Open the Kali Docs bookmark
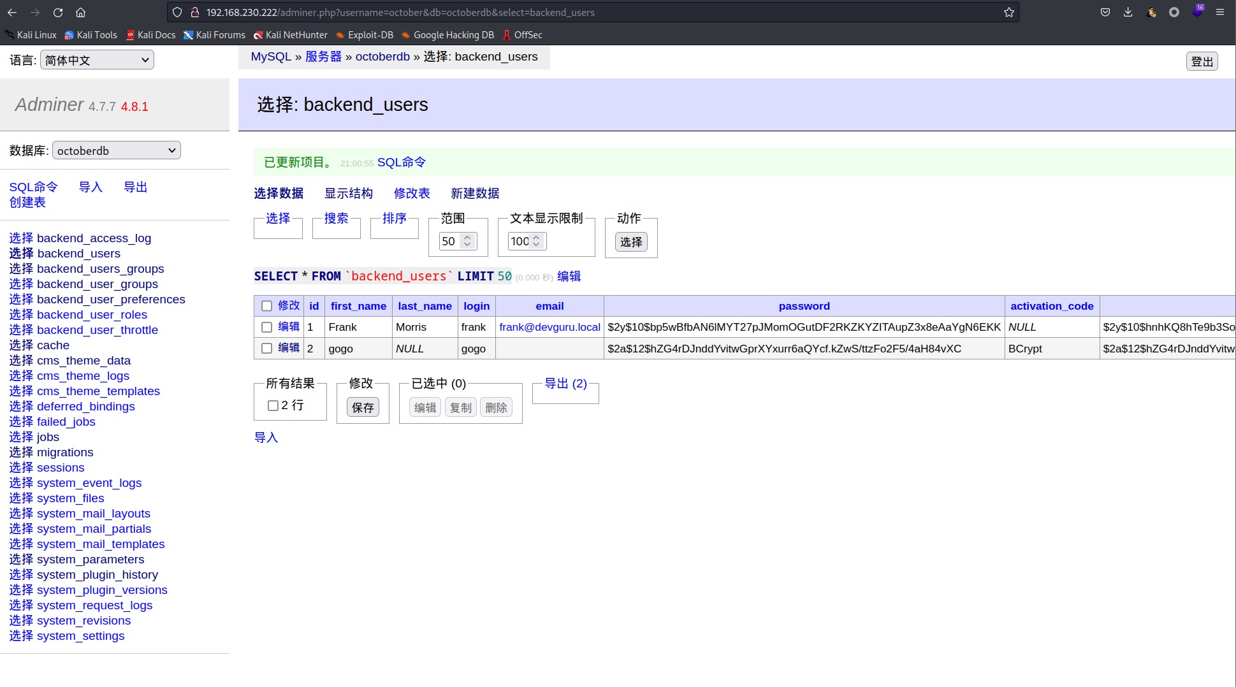 tap(150, 35)
